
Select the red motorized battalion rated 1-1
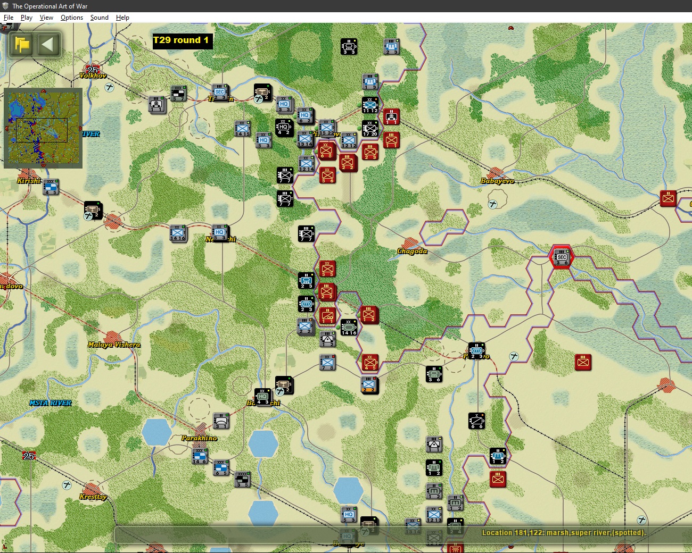(391, 116)
